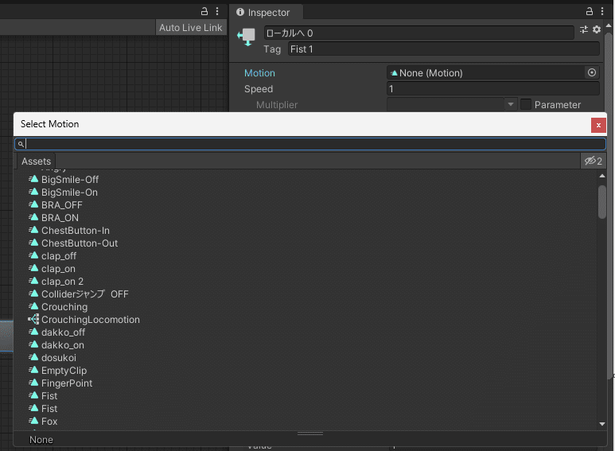Pick the ChestButton-Out clip

(80, 243)
